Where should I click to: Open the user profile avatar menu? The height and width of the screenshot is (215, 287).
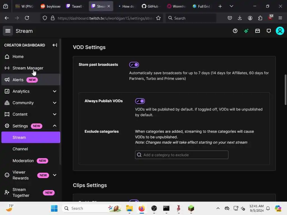[280, 31]
